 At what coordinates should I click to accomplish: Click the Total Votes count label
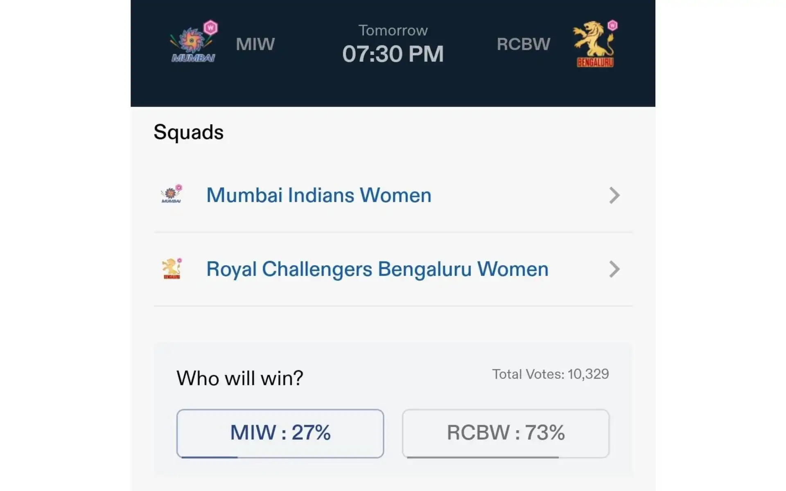pyautogui.click(x=551, y=374)
